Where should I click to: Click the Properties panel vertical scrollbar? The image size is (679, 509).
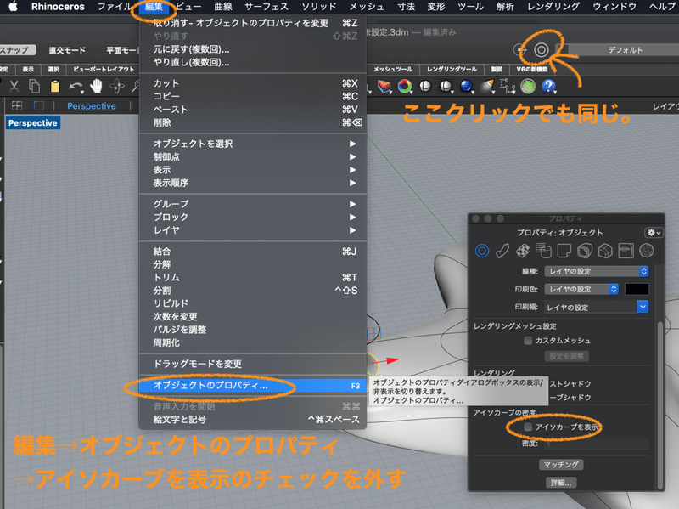[x=659, y=405]
